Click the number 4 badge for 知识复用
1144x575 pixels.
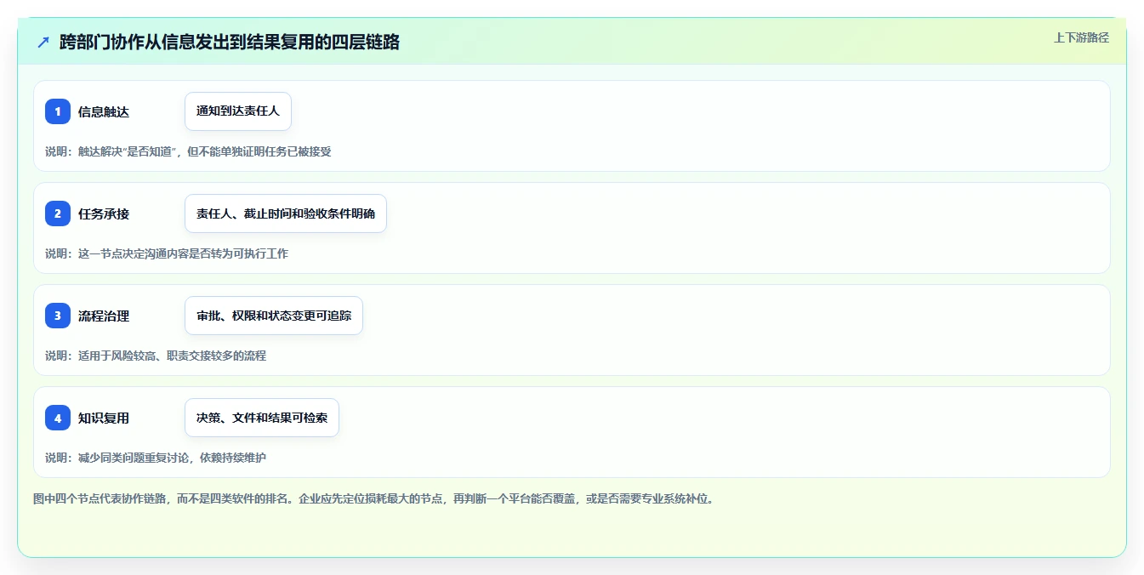pos(58,418)
